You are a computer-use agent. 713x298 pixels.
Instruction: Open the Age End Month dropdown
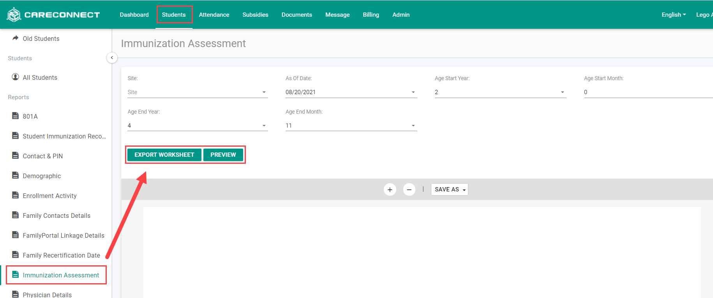(351, 126)
